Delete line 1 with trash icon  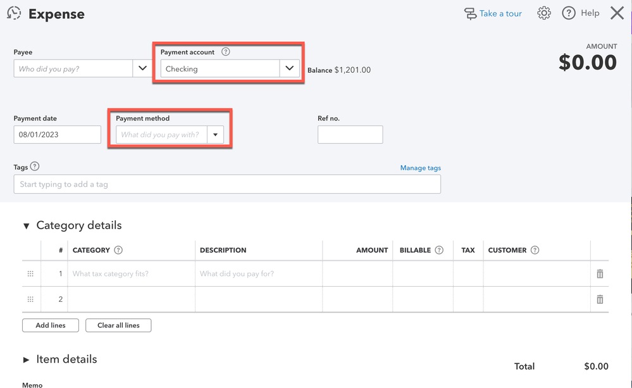coord(600,273)
